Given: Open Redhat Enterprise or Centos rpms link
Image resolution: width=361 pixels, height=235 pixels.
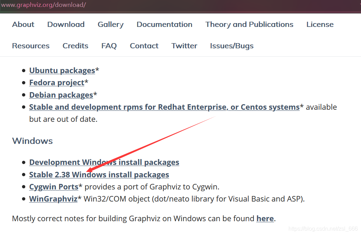Looking at the screenshot, I should tap(164, 107).
